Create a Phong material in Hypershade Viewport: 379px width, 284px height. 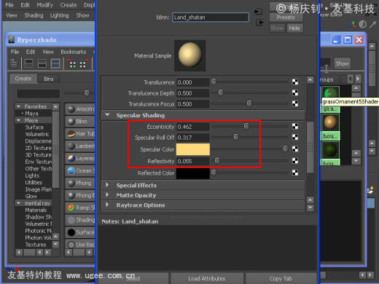pos(80,183)
